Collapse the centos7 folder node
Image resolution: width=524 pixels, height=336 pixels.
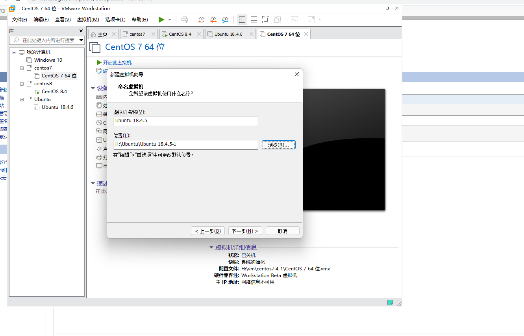[x=22, y=68]
